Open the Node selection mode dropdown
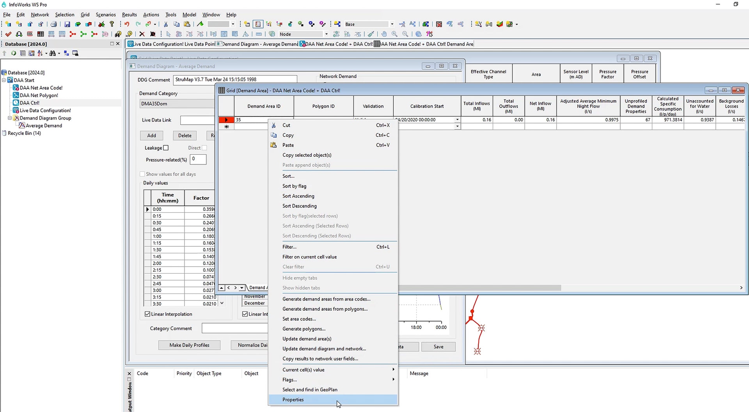Viewport: 749px width, 412px height. (x=326, y=34)
